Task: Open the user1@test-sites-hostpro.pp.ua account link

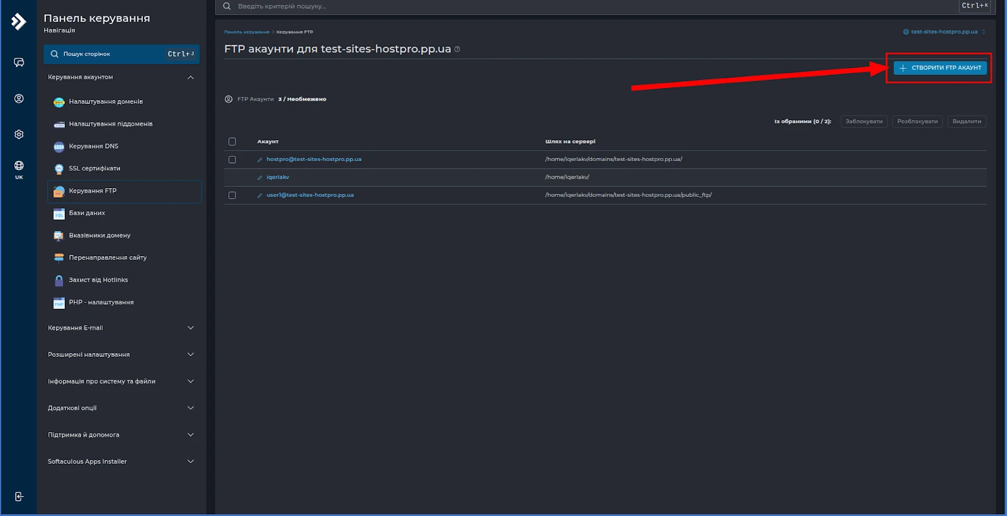Action: tap(310, 195)
